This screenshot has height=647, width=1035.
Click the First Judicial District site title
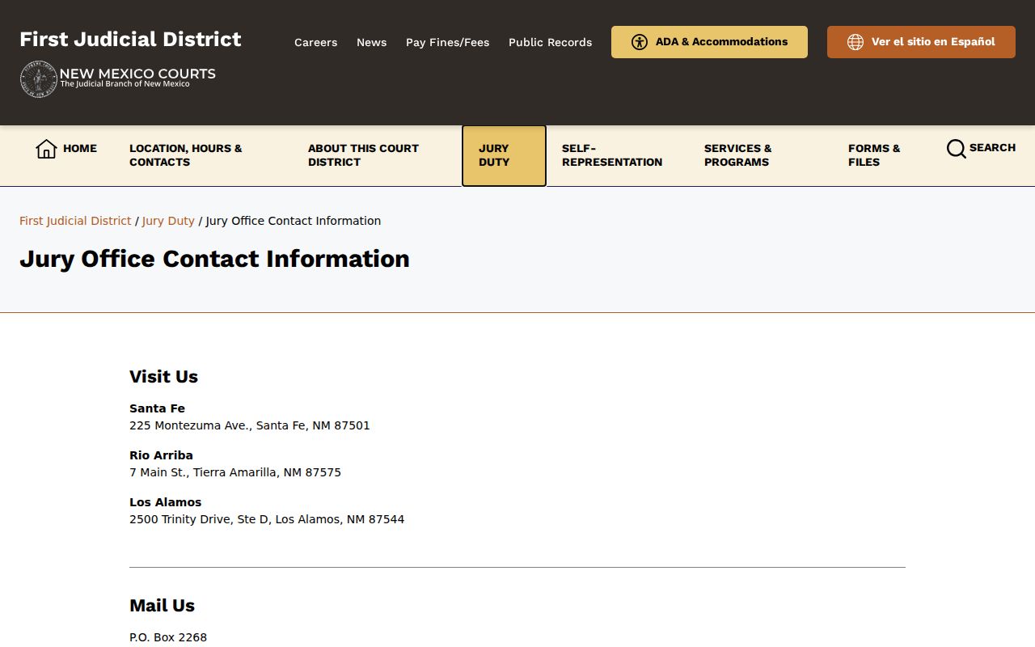(130, 39)
